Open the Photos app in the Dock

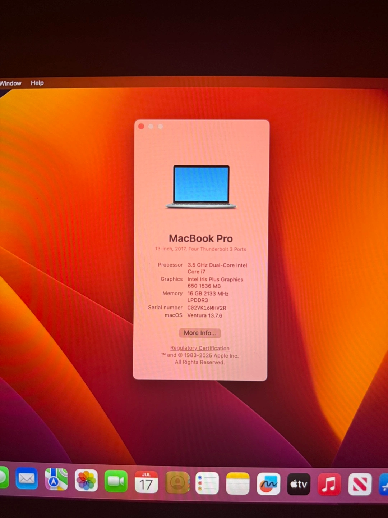coord(86,480)
